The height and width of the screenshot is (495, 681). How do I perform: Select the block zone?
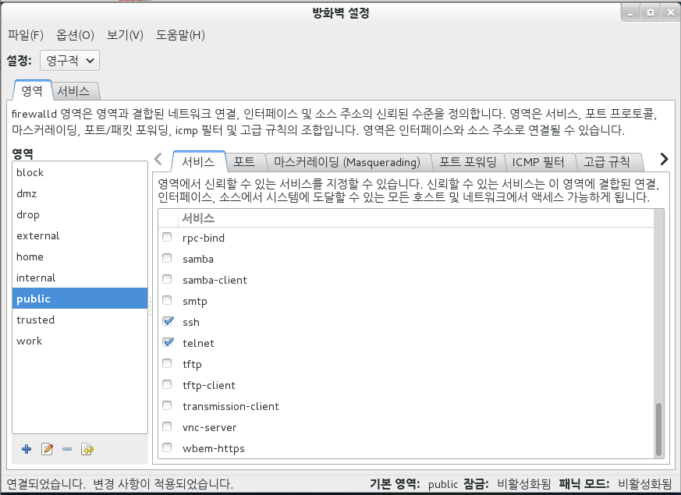(80, 172)
